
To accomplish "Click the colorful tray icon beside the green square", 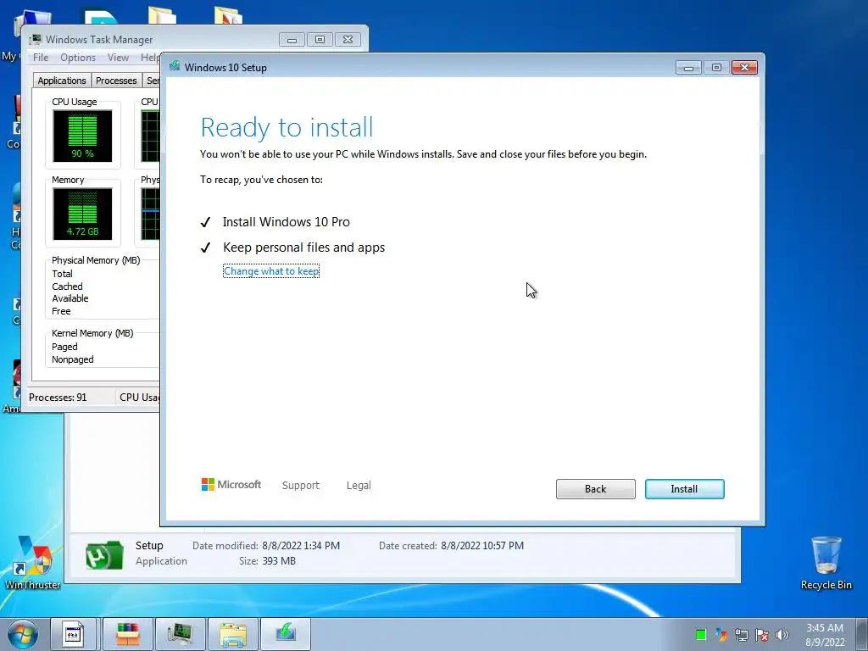I will (721, 634).
